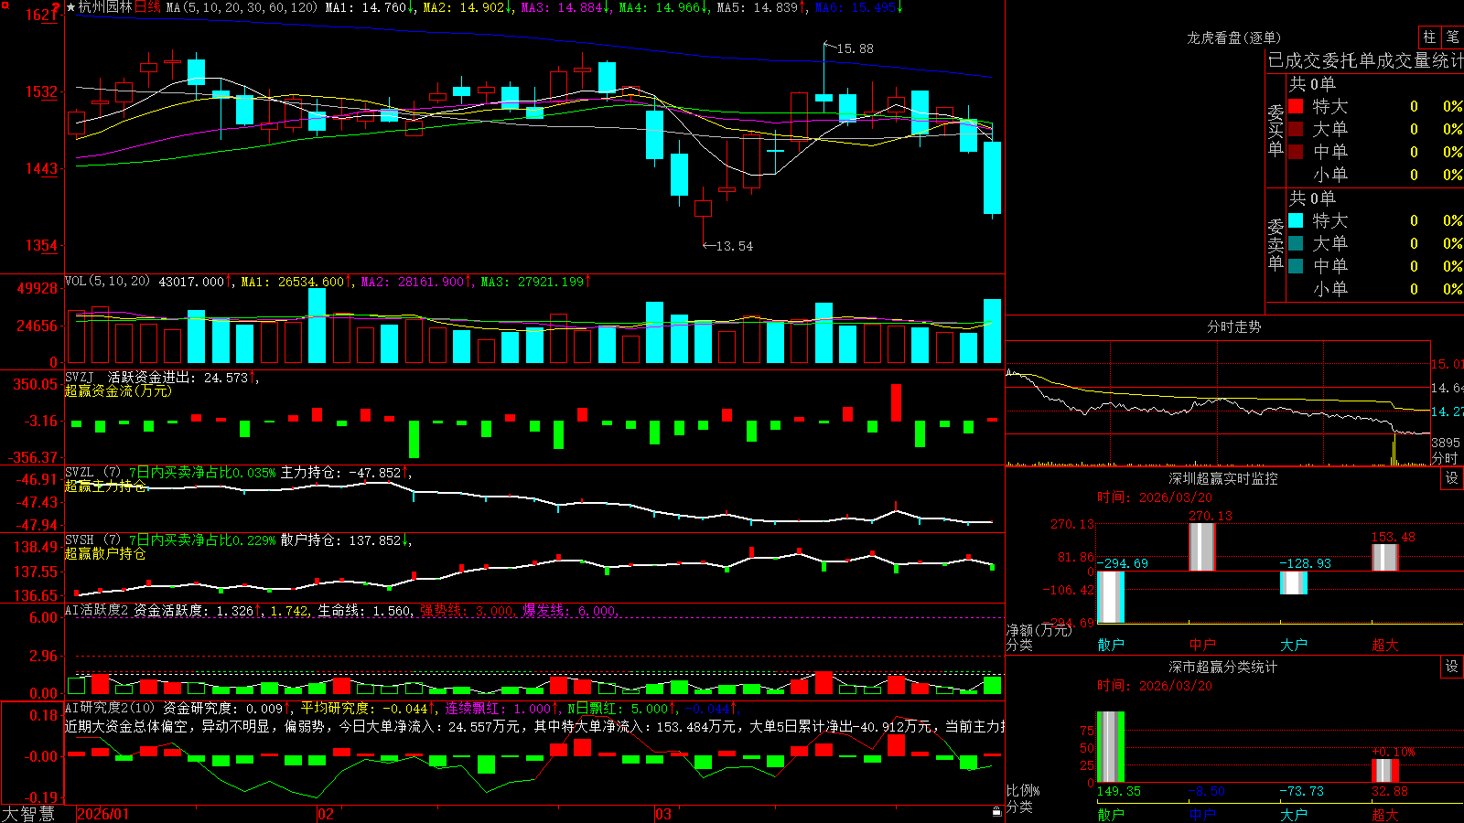Click the AI研究度2(10) indicator label
Viewport: 1464px width, 823px height.
click(x=112, y=708)
